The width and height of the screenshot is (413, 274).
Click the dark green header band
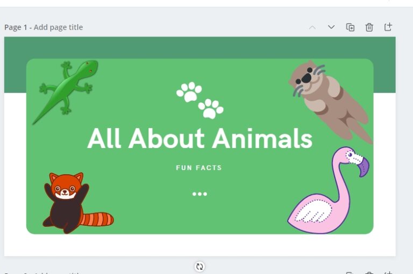pyautogui.click(x=200, y=48)
